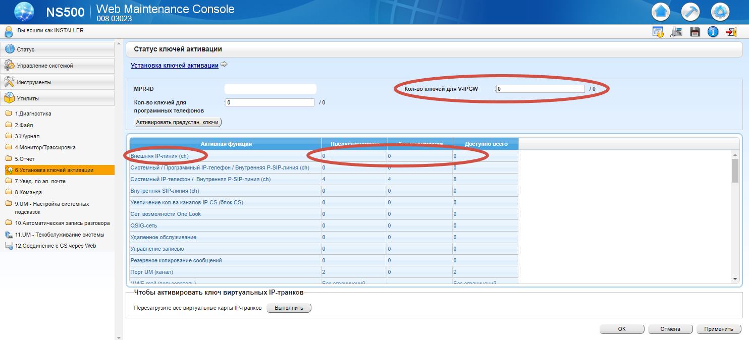Viewport: 749px width, 340px height.
Task: Click the INSTALLER user avatar icon
Action: [8, 31]
